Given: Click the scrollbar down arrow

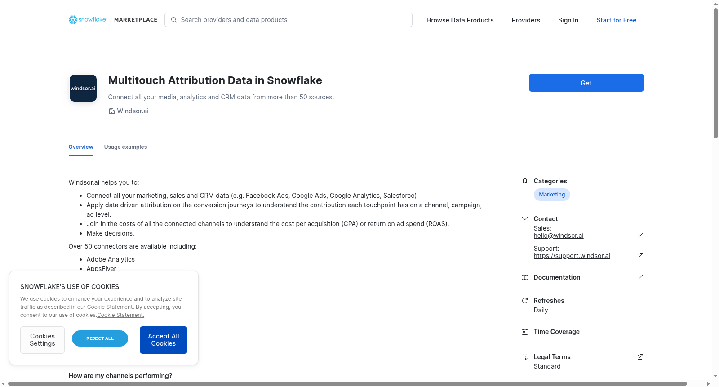Looking at the screenshot, I should (x=715, y=376).
